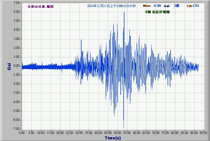Select the 7.00 tick on Gal axis
The height and width of the screenshot is (141, 210).
click(17, 3)
